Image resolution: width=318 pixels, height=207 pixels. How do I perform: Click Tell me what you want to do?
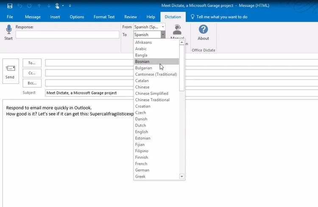[x=222, y=17]
